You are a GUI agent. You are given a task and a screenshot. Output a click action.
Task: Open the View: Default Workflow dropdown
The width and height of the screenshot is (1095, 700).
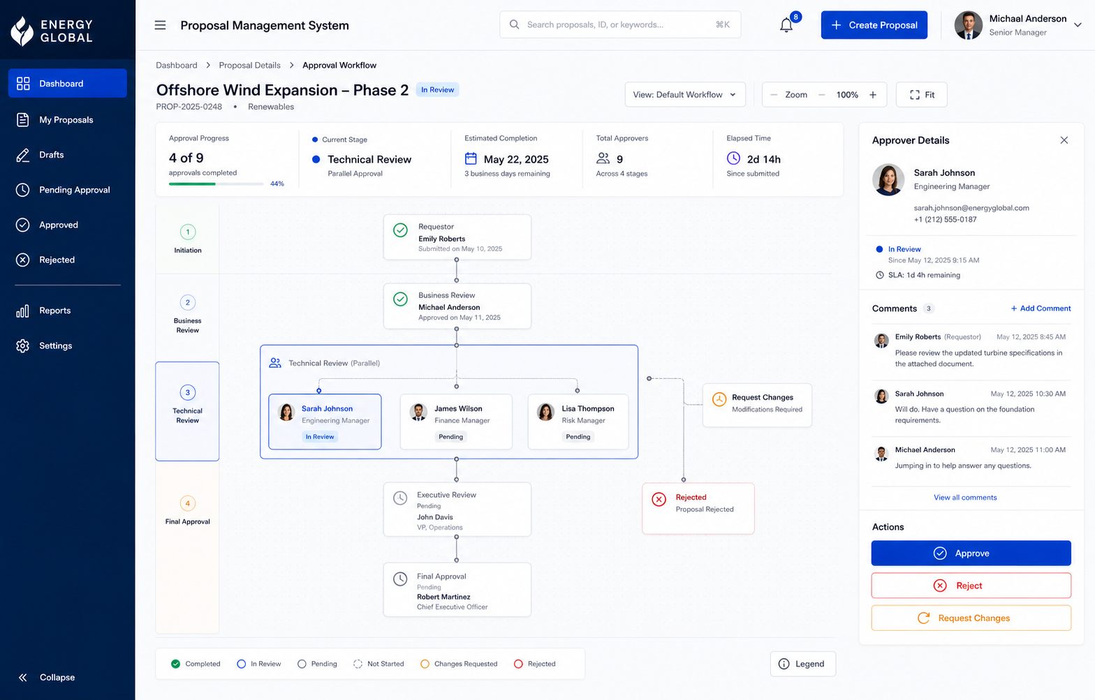pos(685,95)
